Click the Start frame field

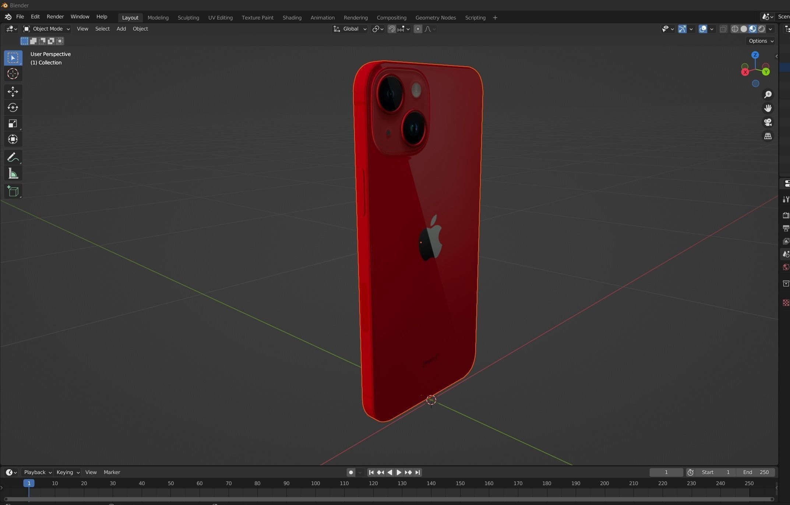(x=716, y=472)
